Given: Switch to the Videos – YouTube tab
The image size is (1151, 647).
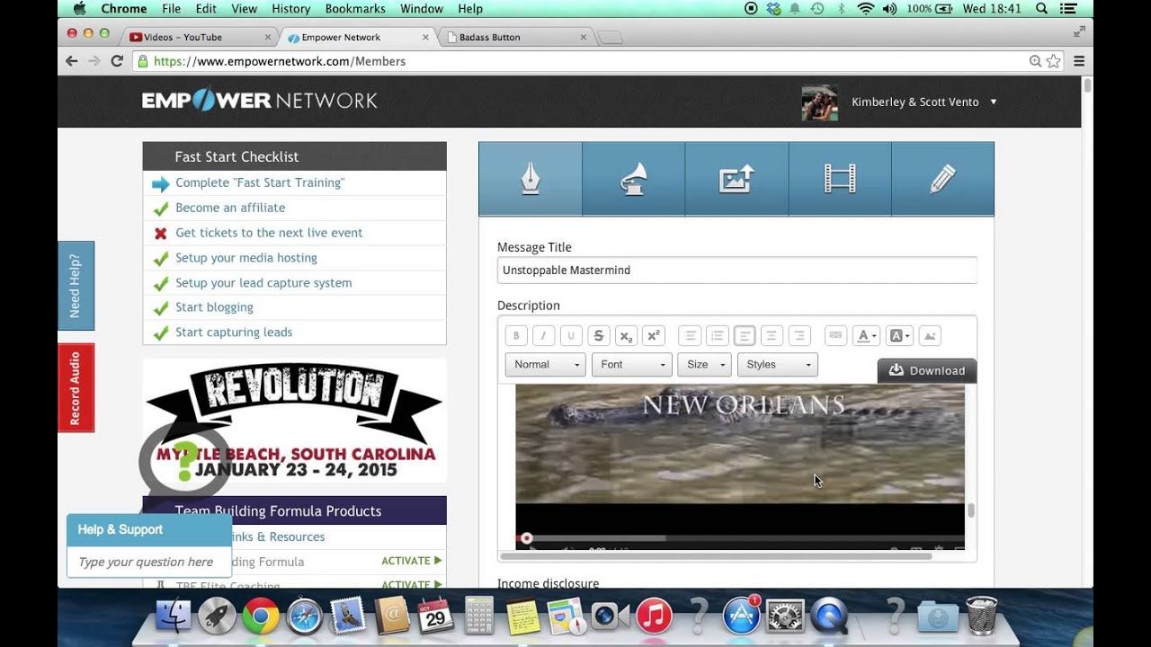Looking at the screenshot, I should [199, 37].
